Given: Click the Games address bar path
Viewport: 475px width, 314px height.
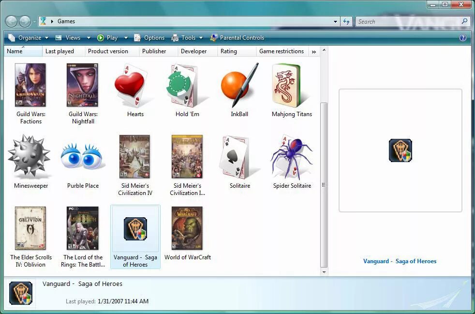Looking at the screenshot, I should 66,21.
